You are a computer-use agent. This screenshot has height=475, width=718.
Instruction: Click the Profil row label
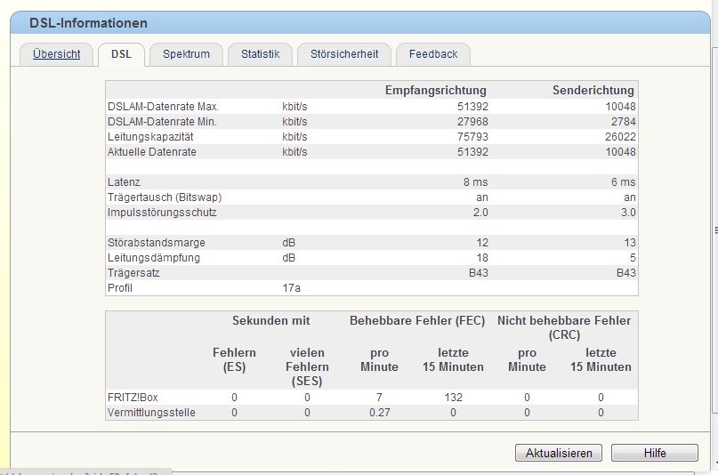(x=119, y=288)
